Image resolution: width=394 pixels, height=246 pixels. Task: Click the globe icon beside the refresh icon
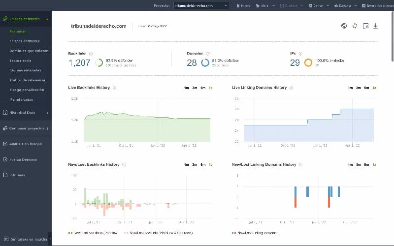(x=344, y=26)
